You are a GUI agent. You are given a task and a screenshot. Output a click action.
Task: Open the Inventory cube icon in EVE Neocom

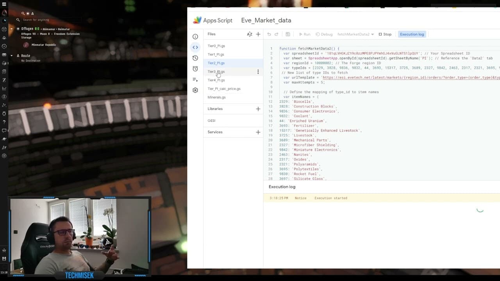pos(4,63)
